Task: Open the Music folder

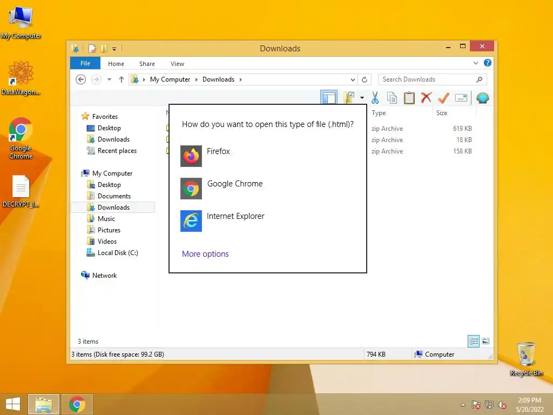Action: point(106,219)
